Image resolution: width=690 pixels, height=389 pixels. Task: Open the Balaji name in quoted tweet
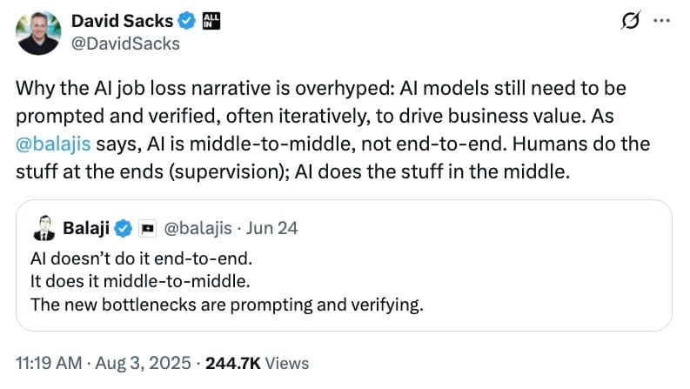pyautogui.click(x=86, y=228)
